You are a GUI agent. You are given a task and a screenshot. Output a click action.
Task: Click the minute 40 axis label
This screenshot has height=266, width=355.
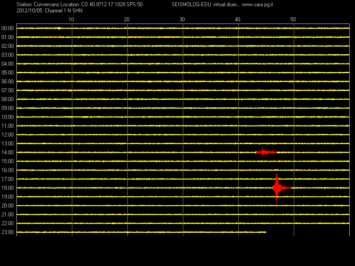coord(237,20)
